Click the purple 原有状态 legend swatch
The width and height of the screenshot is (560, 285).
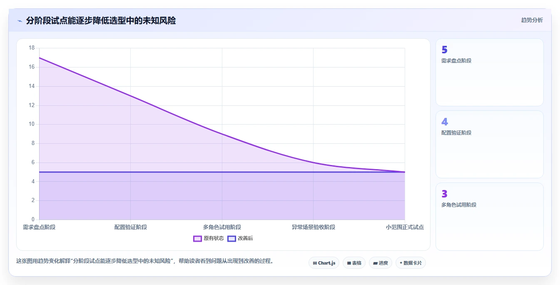pos(197,238)
